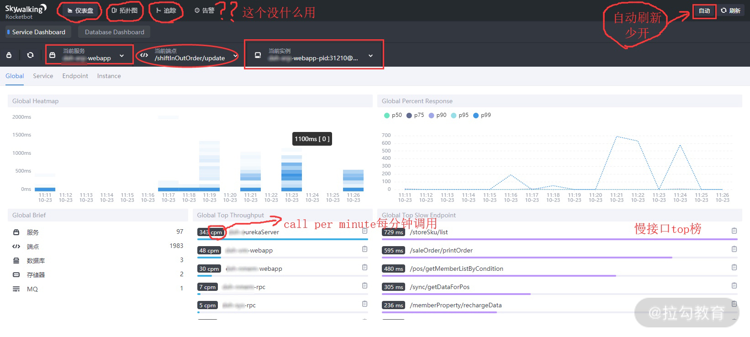The image size is (750, 337).
Task: Switch to the Database Dashboard tab
Action: coord(114,32)
